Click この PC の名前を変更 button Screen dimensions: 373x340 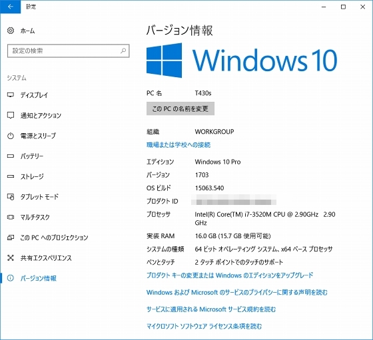(181, 108)
